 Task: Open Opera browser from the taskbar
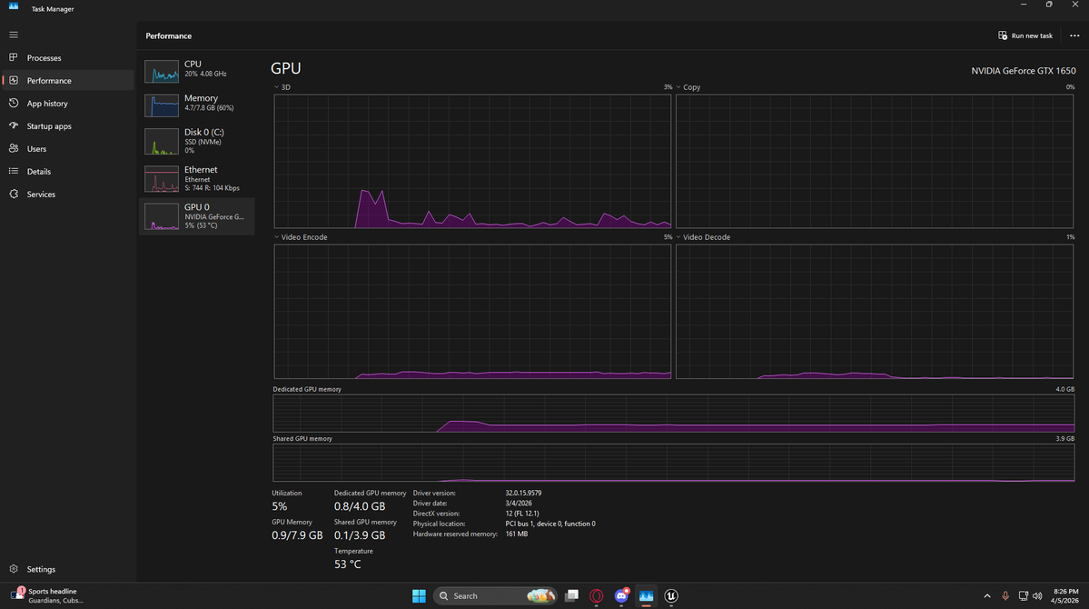coord(596,595)
